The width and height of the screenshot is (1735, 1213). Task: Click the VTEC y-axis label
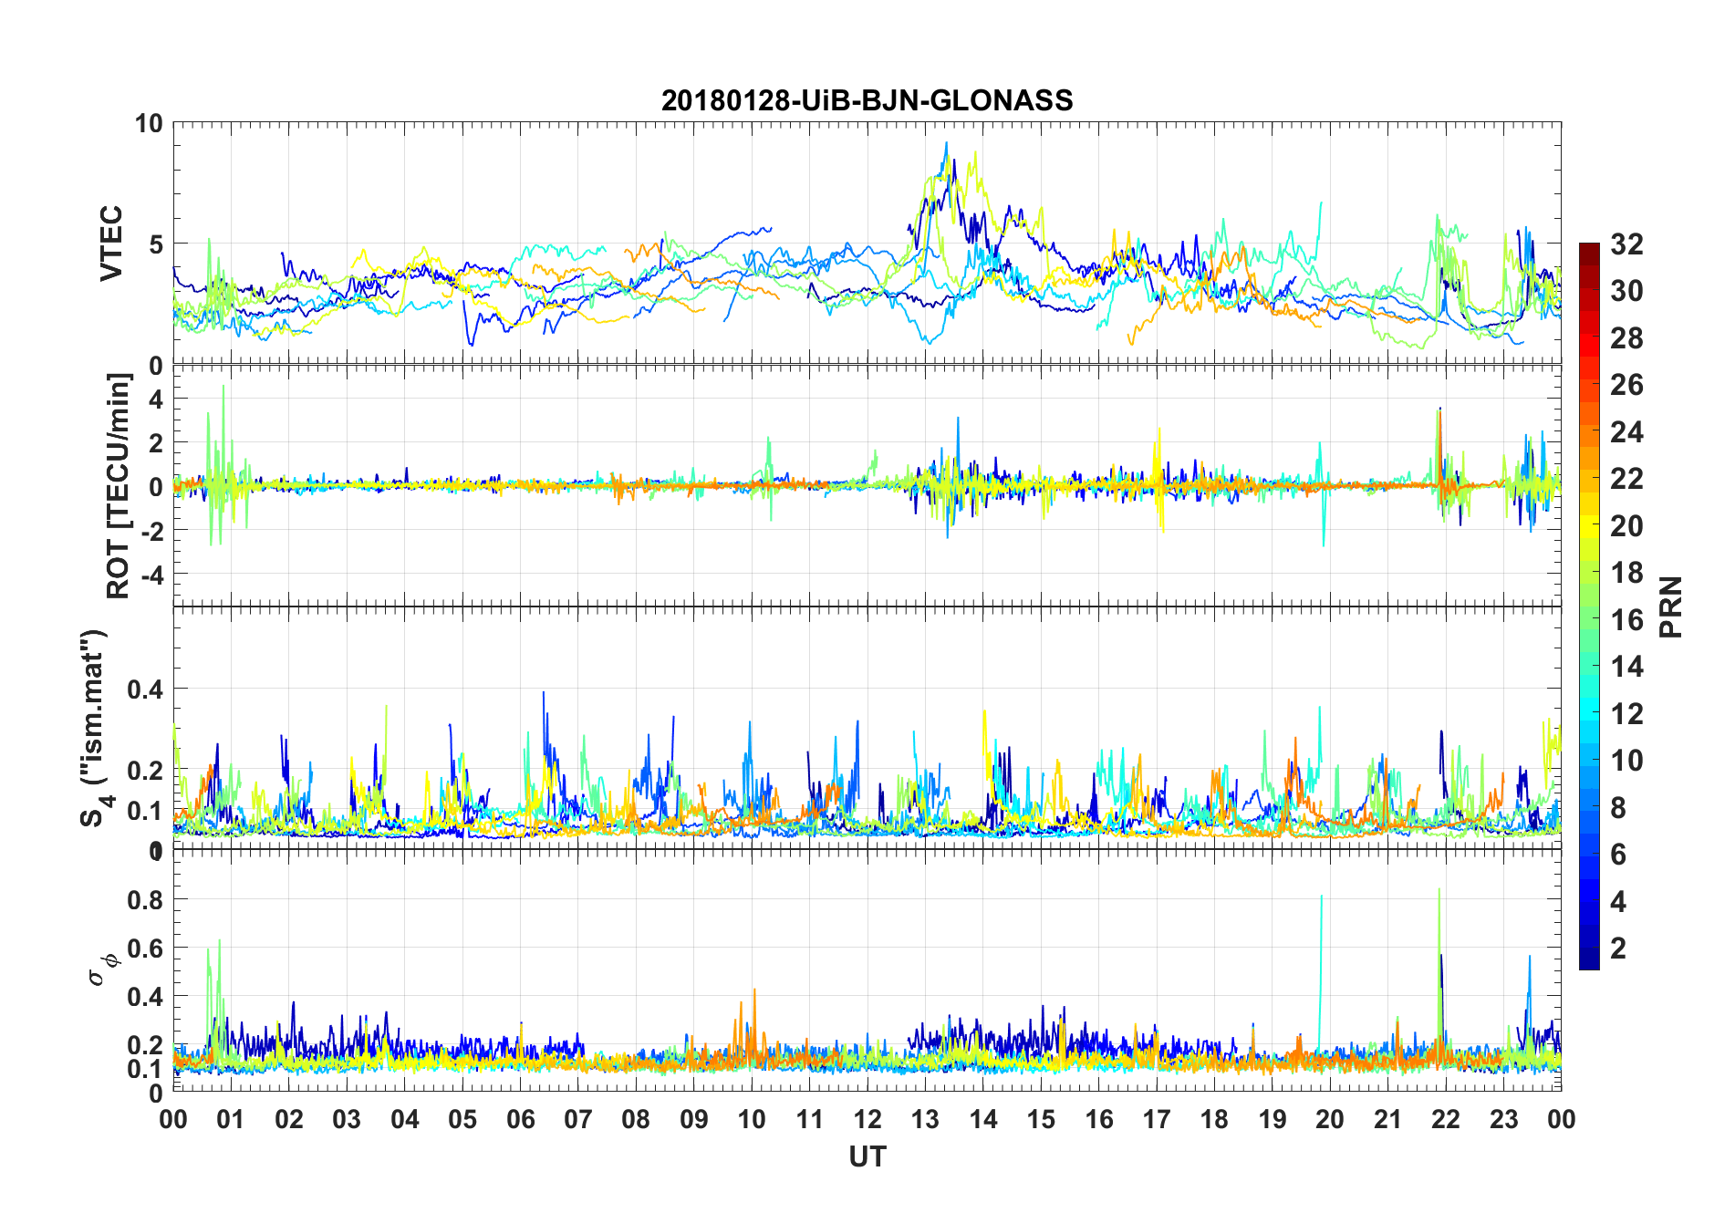[111, 243]
